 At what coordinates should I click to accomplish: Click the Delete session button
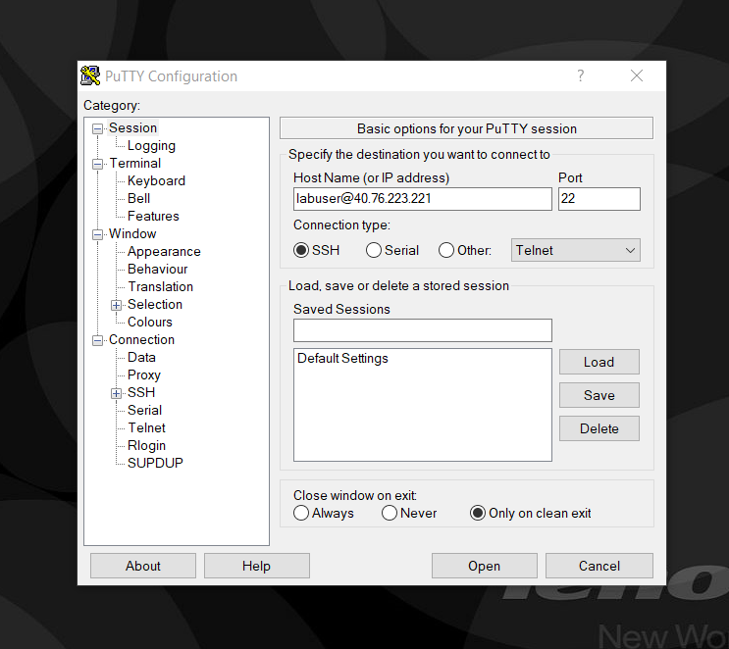coord(599,428)
